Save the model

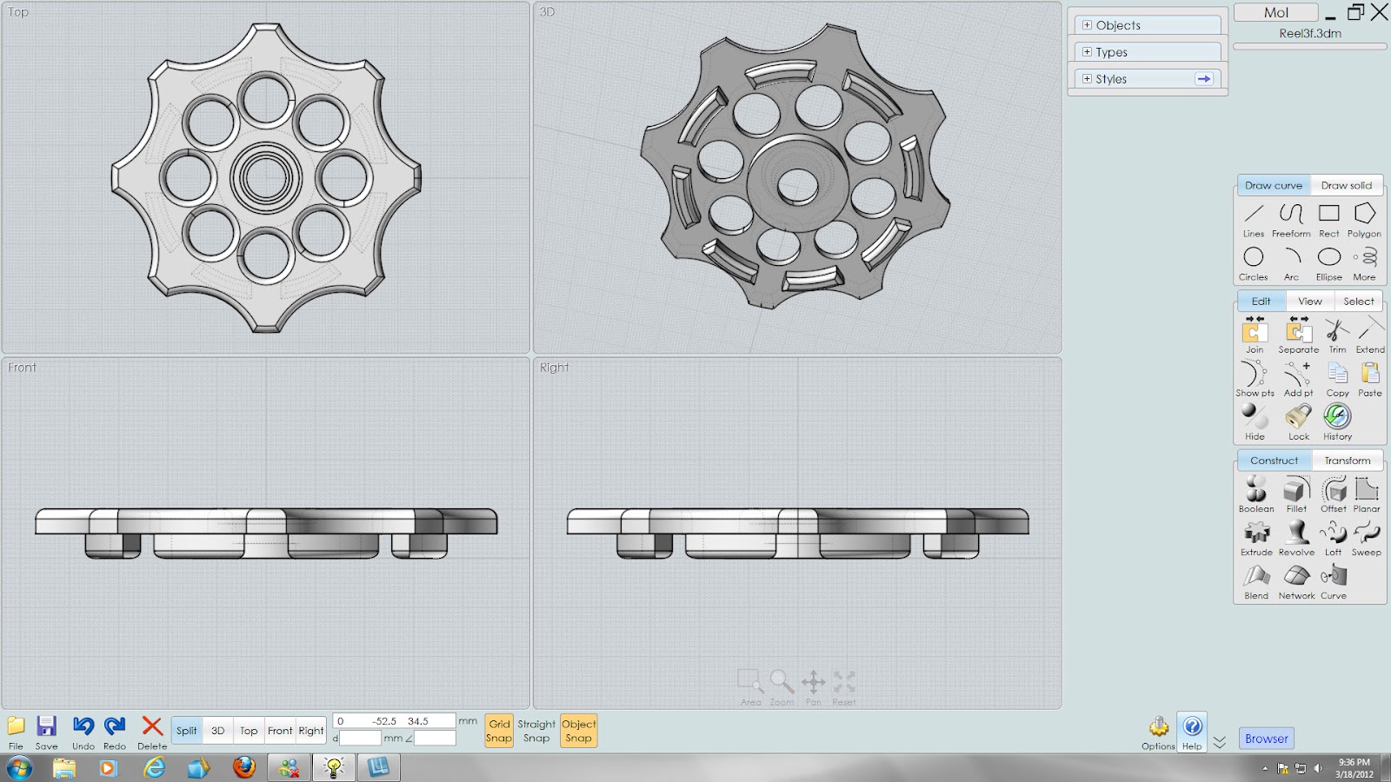point(46,732)
